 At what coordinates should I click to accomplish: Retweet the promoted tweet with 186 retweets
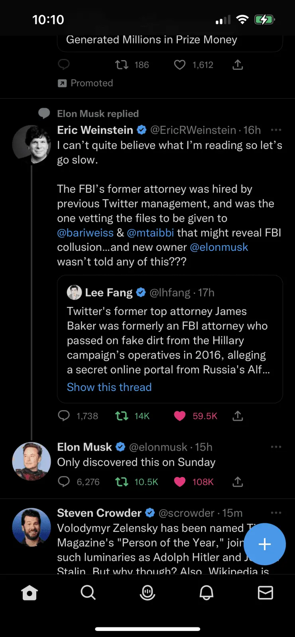pos(122,64)
